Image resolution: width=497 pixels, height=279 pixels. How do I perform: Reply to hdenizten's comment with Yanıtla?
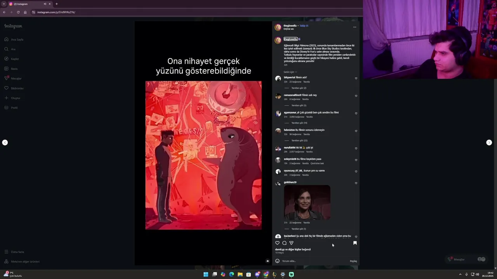306,134
